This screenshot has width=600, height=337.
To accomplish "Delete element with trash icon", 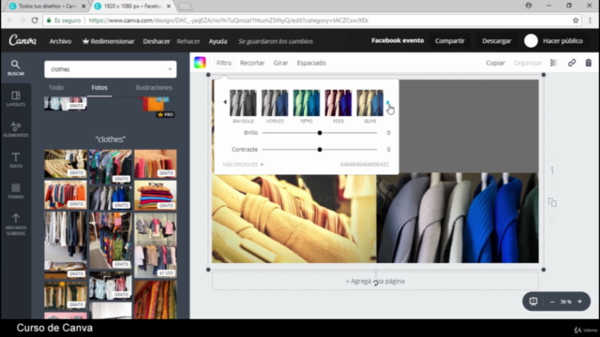I will (x=589, y=63).
